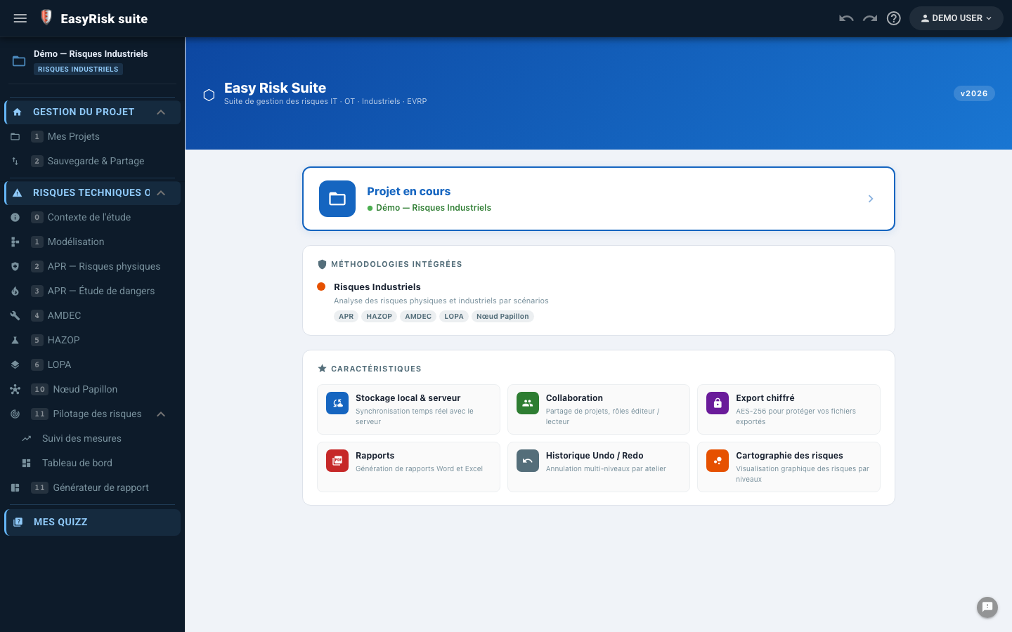The width and height of the screenshot is (1012, 632).
Task: Click the redo arrow in top bar
Action: pos(870,18)
